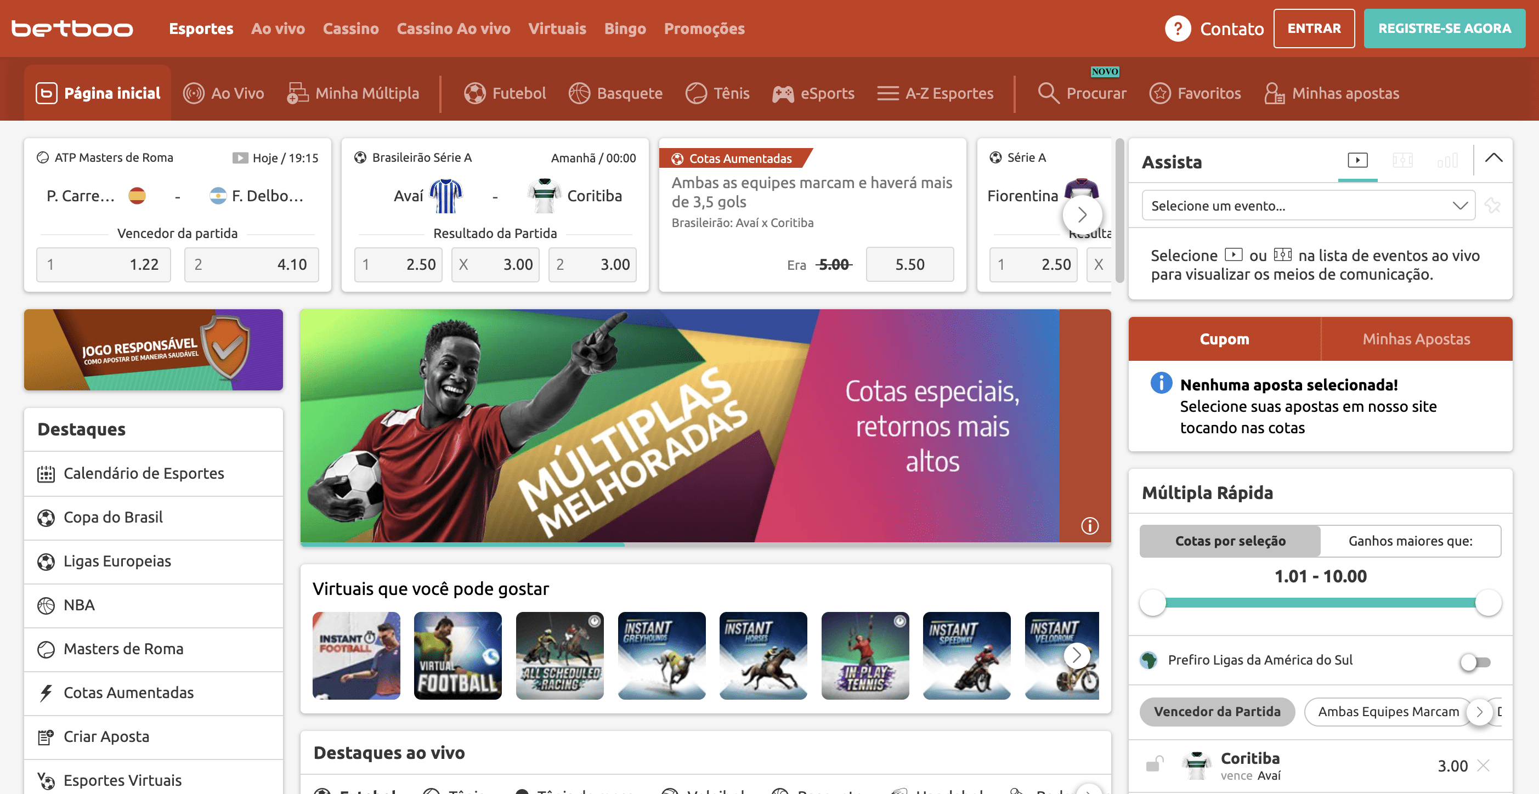Click the banner progress bar
Viewport: 1539px width, 794px height.
coord(705,545)
